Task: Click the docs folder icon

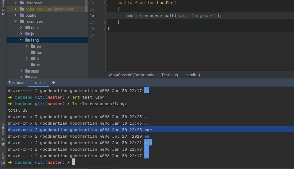Action: 28,28
